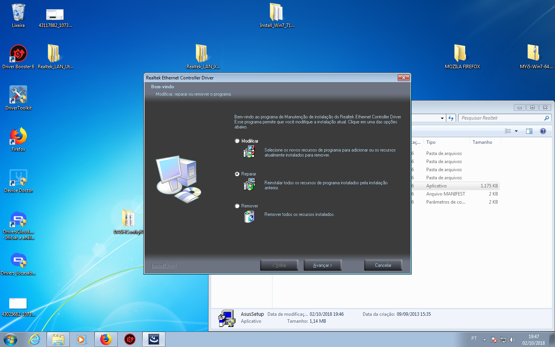Switch to Firefox in the taskbar
Image resolution: width=555 pixels, height=347 pixels.
pos(106,339)
